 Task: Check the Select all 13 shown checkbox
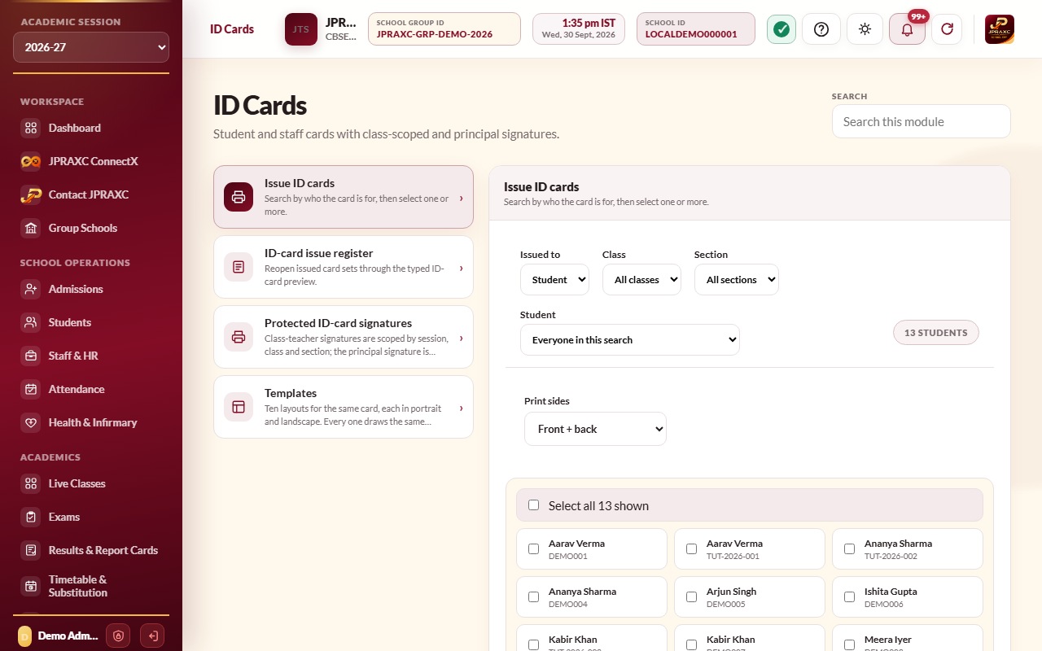(x=534, y=505)
